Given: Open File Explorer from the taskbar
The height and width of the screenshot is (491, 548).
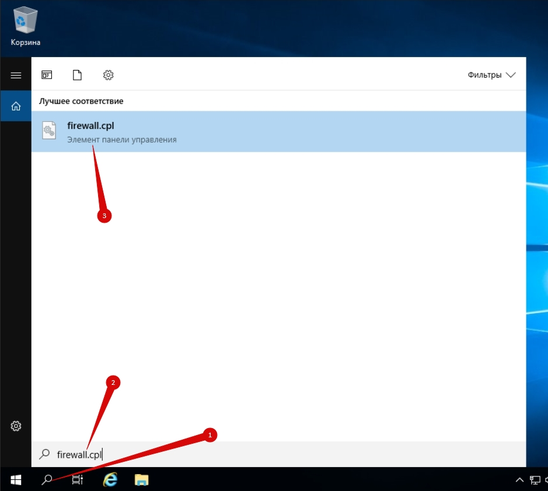Looking at the screenshot, I should click(142, 479).
